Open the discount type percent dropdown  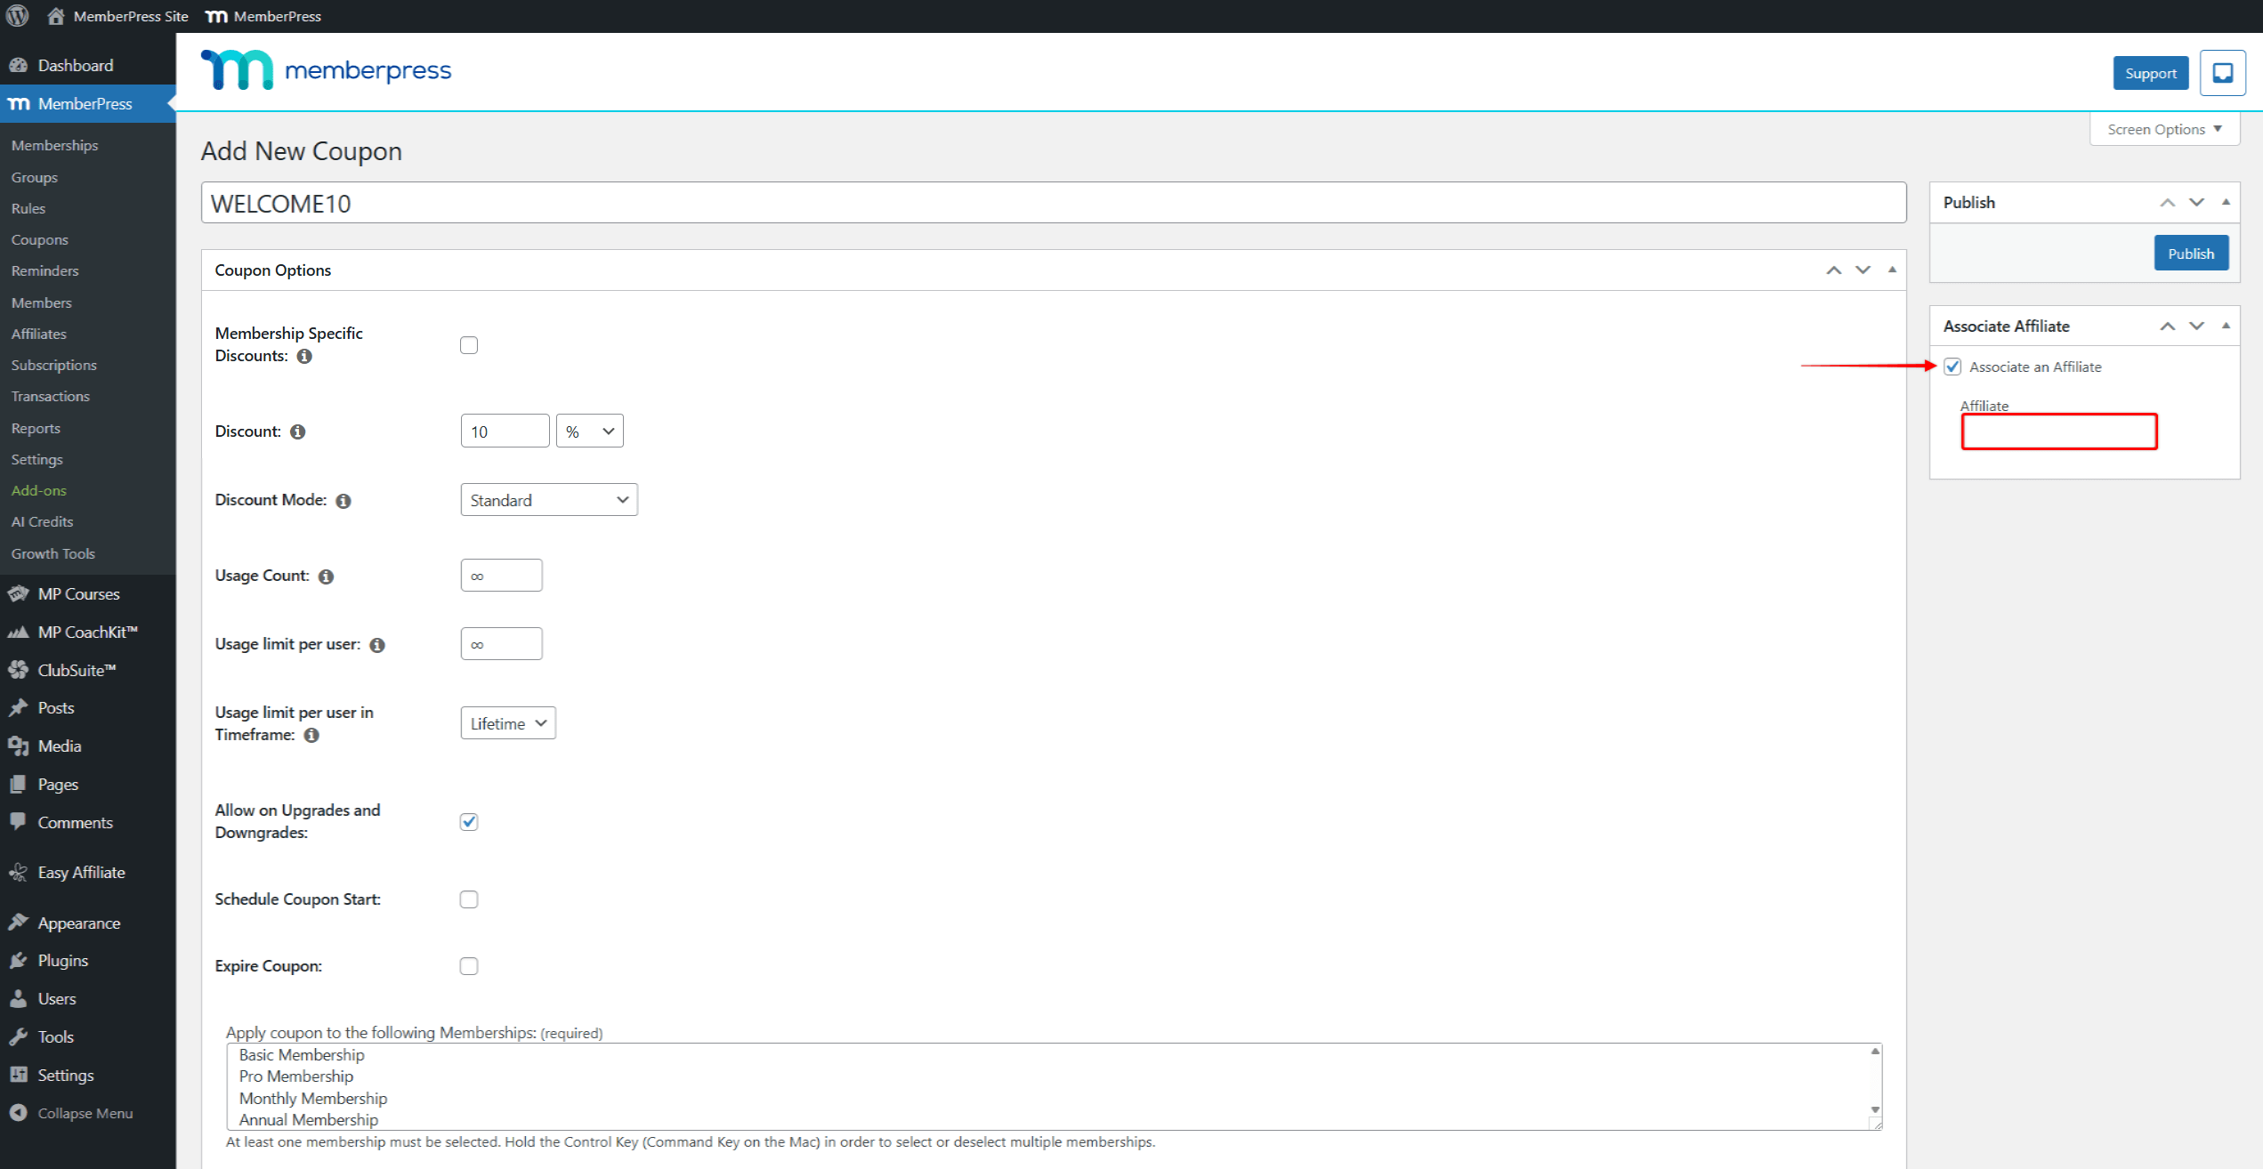click(589, 431)
